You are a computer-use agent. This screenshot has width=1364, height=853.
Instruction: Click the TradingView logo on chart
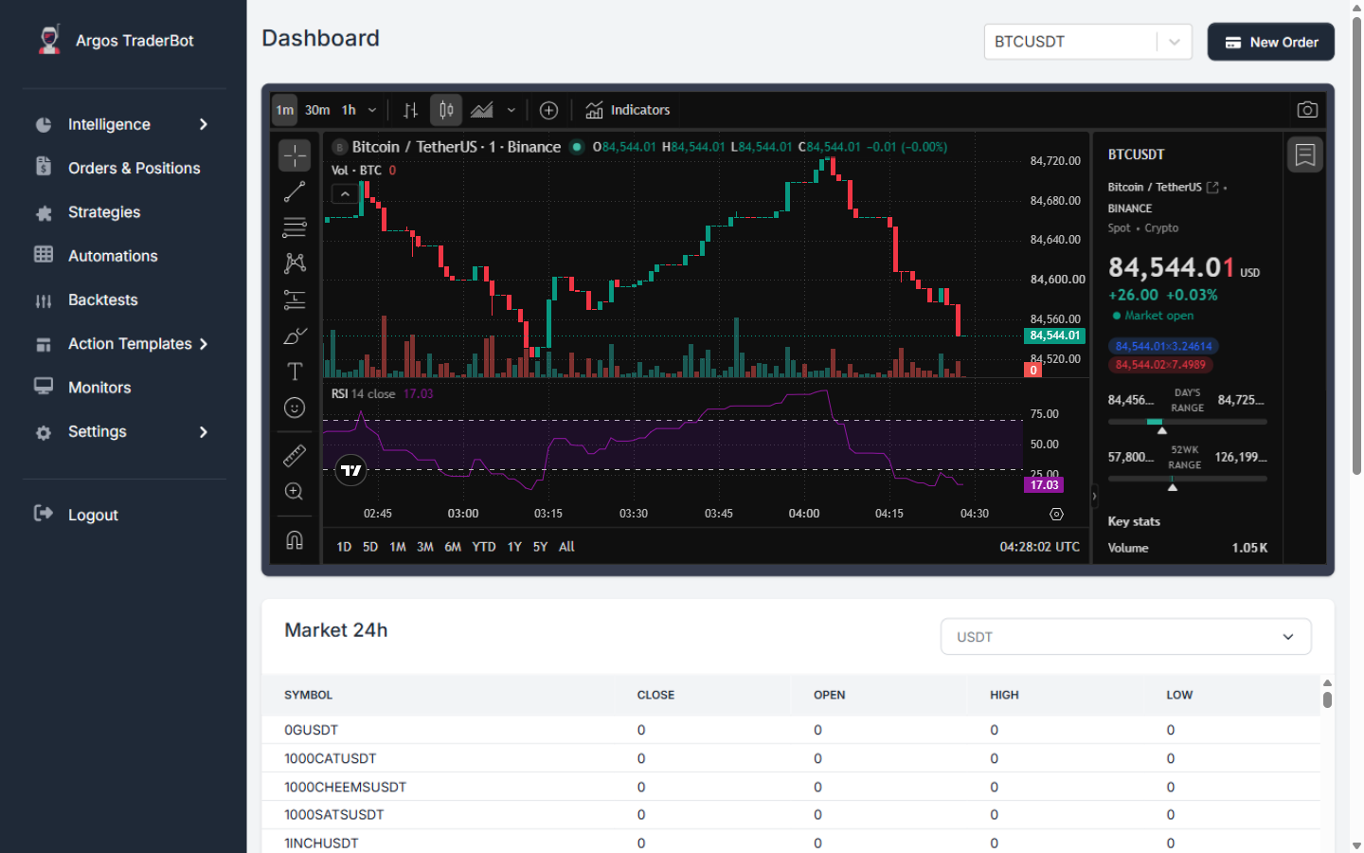tap(351, 470)
